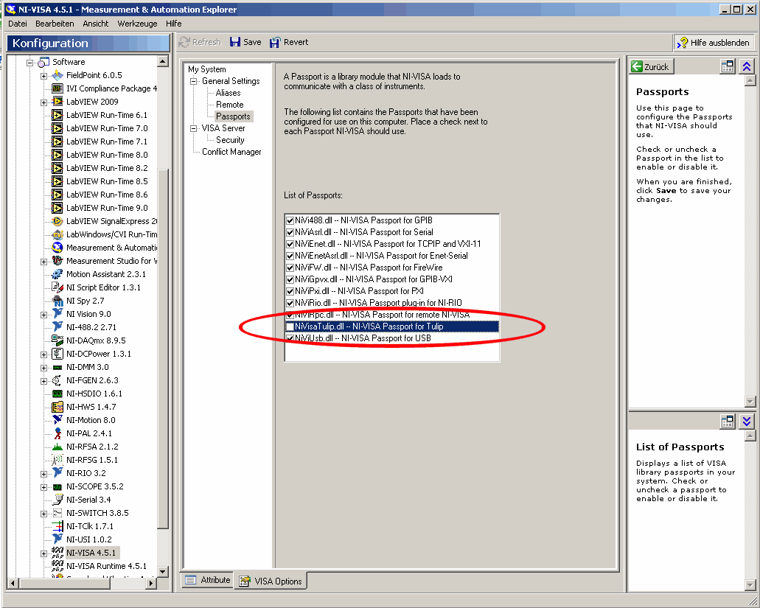This screenshot has height=608, width=760.
Task: Expand the NI-VISA 4.5.1 node
Action: tap(43, 553)
